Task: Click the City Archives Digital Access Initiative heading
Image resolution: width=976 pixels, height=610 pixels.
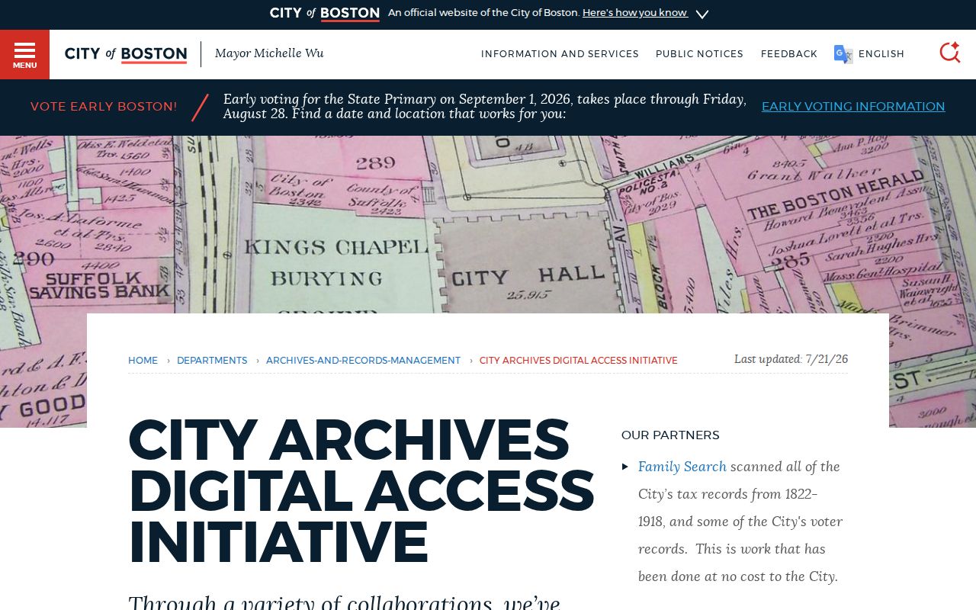Action: [361, 490]
